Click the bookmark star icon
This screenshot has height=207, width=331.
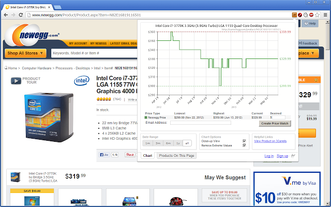pyautogui.click(x=317, y=15)
